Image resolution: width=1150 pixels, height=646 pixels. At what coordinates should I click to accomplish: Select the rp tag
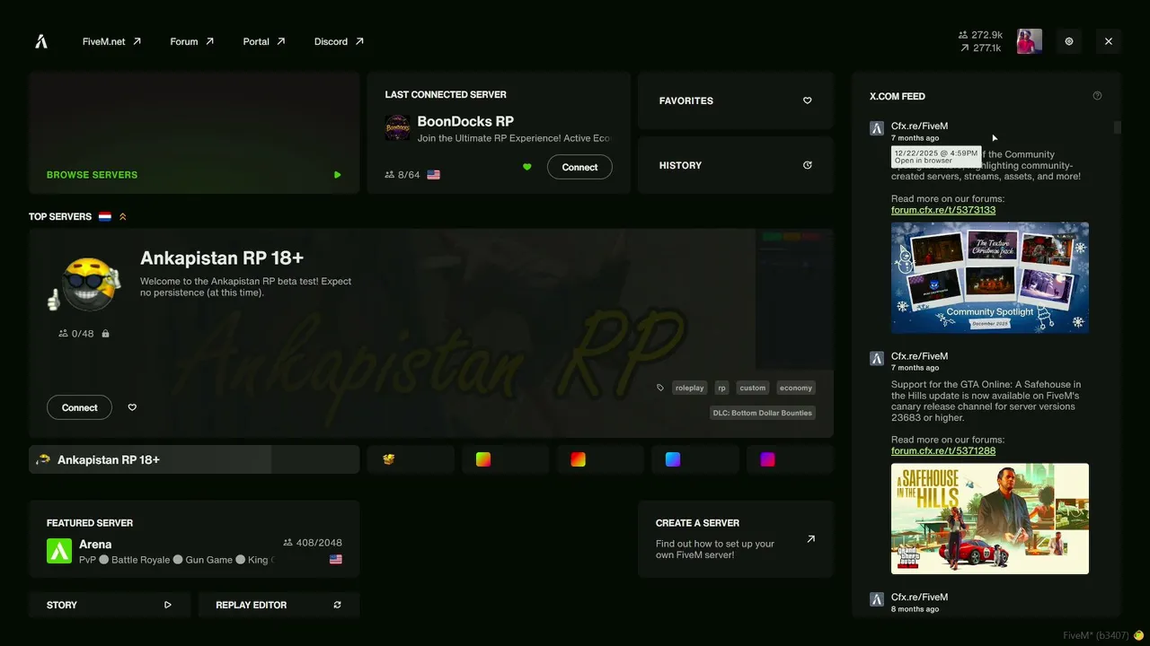pos(721,388)
